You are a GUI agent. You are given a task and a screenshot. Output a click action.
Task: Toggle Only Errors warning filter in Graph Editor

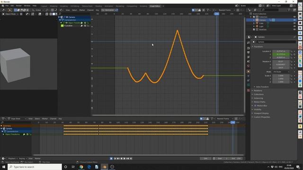coord(199,10)
